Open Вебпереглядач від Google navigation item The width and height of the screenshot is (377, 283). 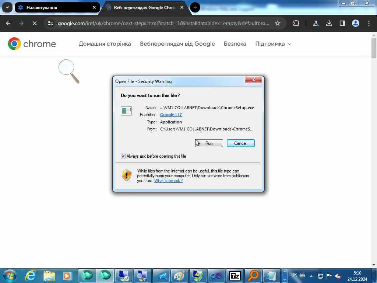click(x=177, y=44)
